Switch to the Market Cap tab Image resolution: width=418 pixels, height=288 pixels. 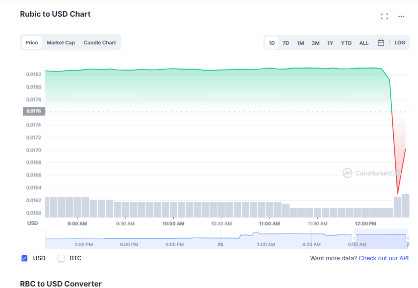(61, 43)
